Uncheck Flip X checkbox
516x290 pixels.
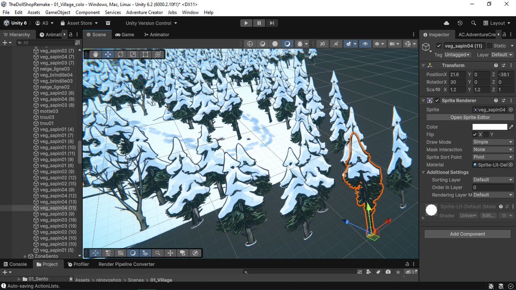(x=475, y=135)
